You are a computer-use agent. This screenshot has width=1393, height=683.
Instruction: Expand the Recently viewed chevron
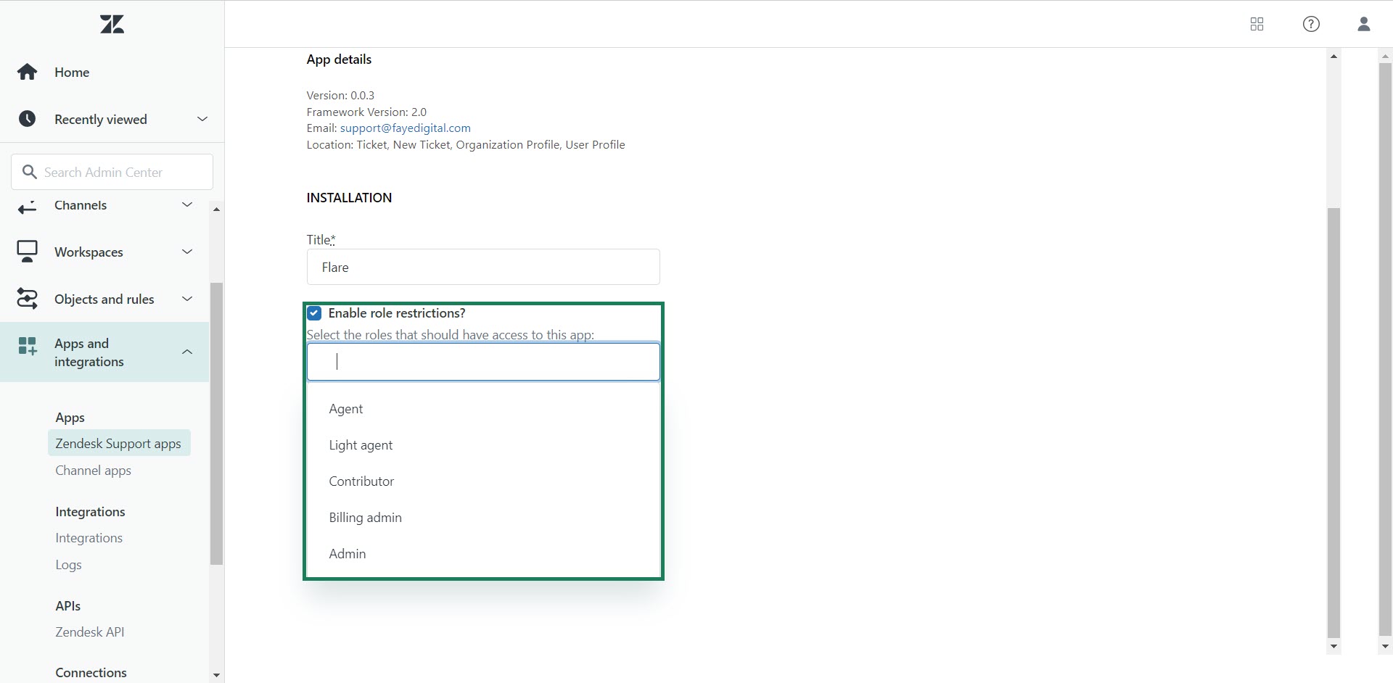pos(202,119)
